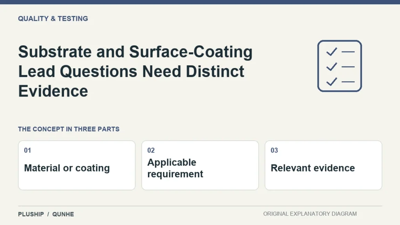
Task: Click the checklist clipboard icon
Action: [339, 66]
